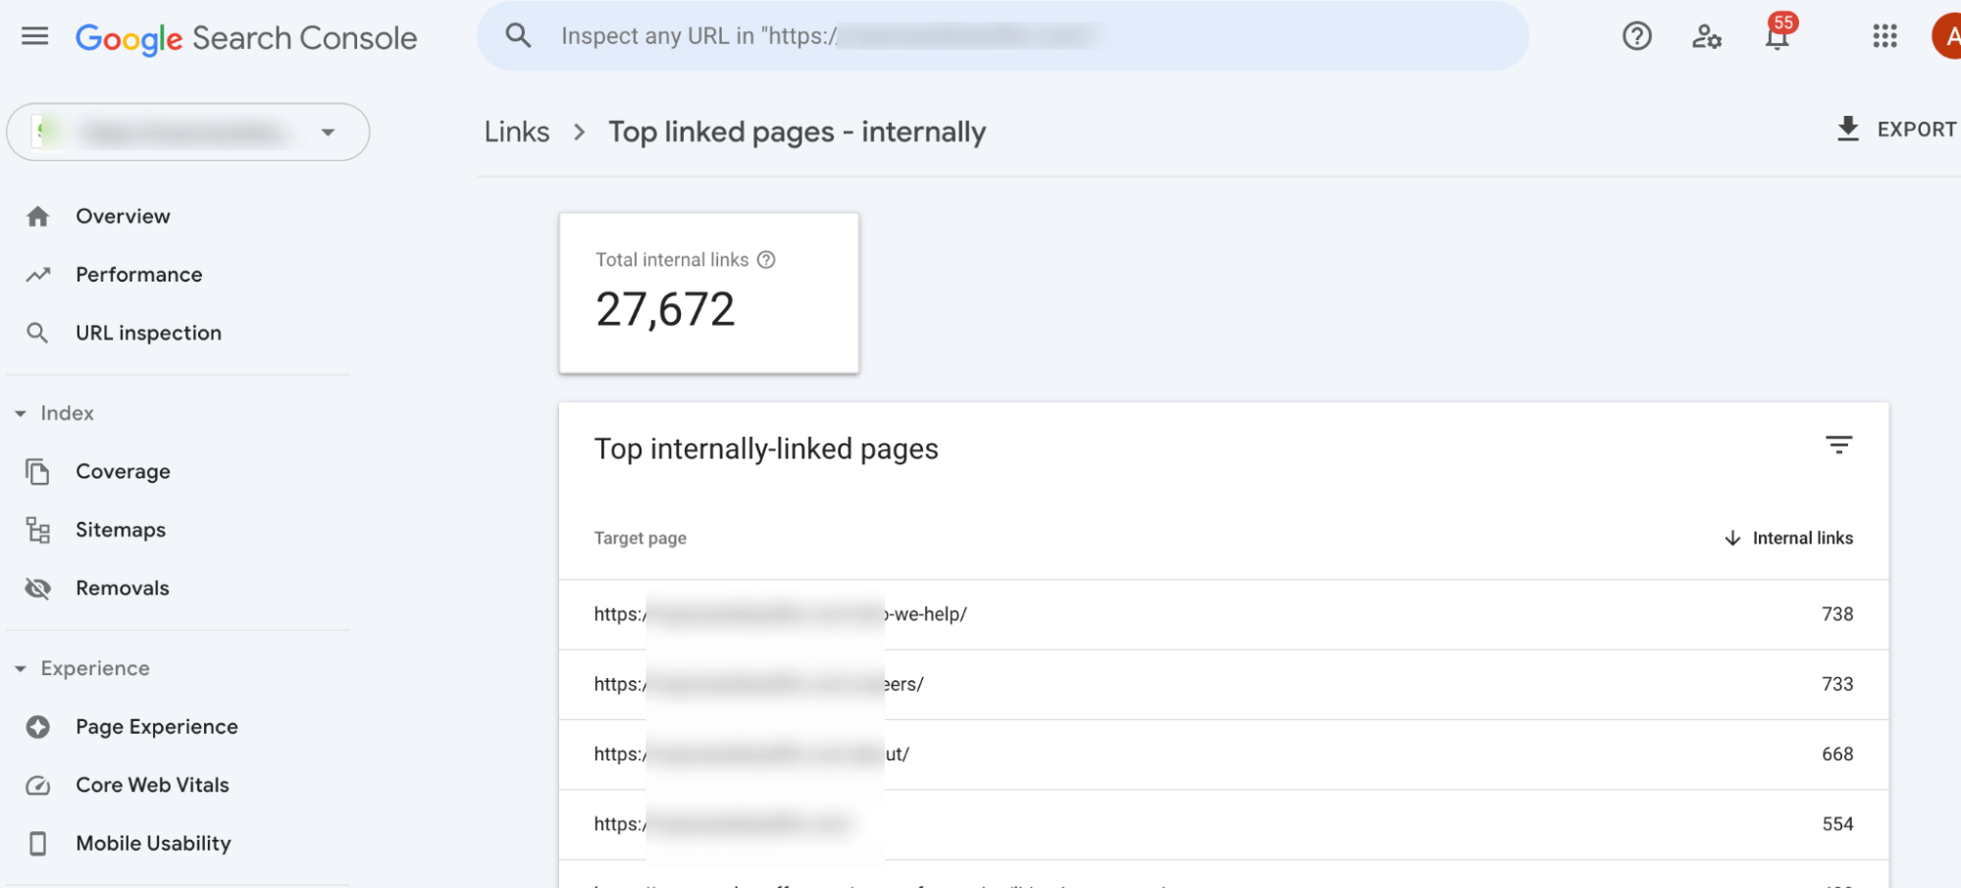Open the Overview page from the sidebar
This screenshot has width=1961, height=888.
pos(123,216)
